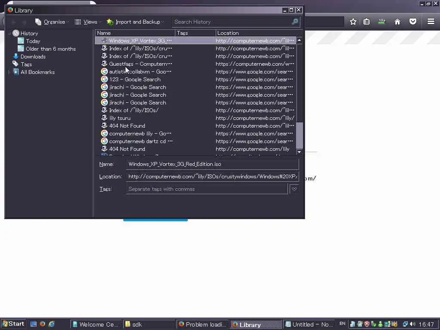
Task: Switch to Problem loading Firefox window
Action: [203, 324]
